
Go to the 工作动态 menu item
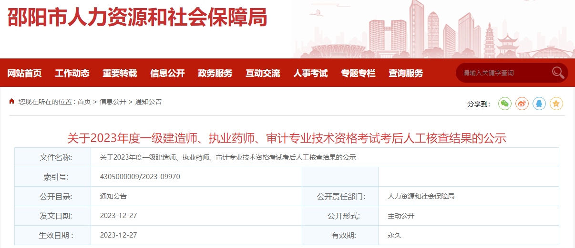pyautogui.click(x=72, y=73)
